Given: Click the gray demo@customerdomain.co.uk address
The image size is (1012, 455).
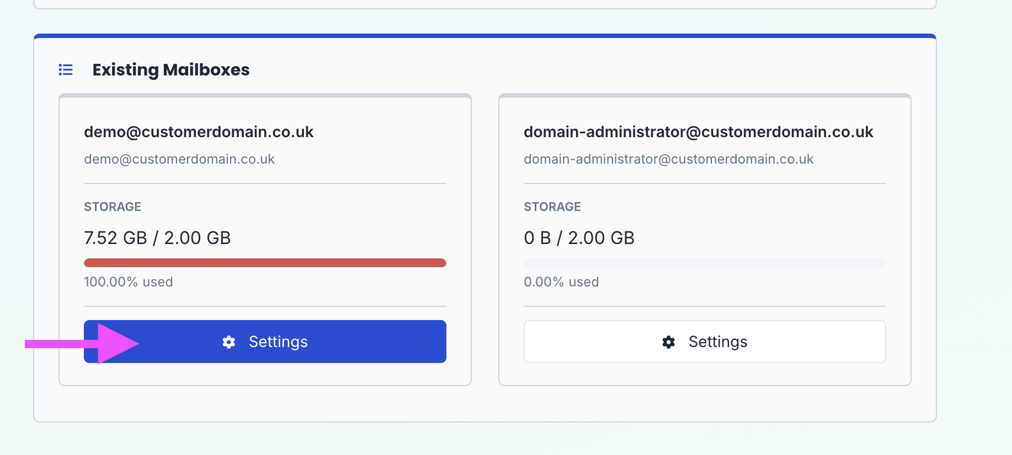Looking at the screenshot, I should (x=179, y=159).
